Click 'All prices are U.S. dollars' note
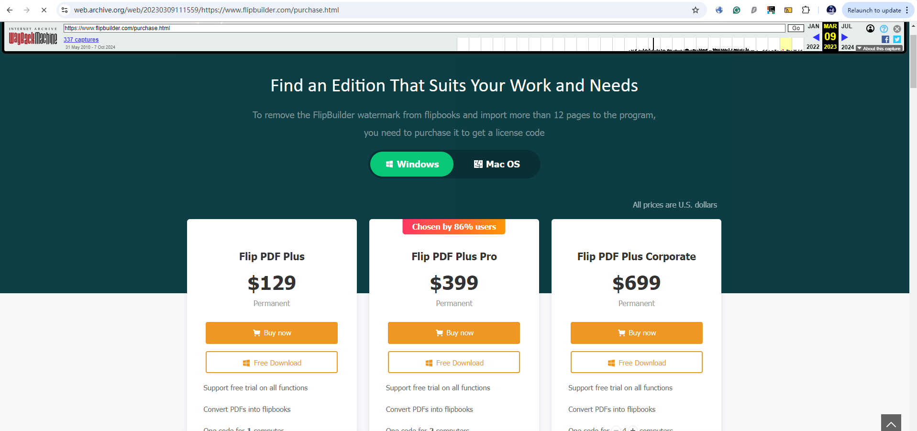The height and width of the screenshot is (431, 917). [675, 205]
